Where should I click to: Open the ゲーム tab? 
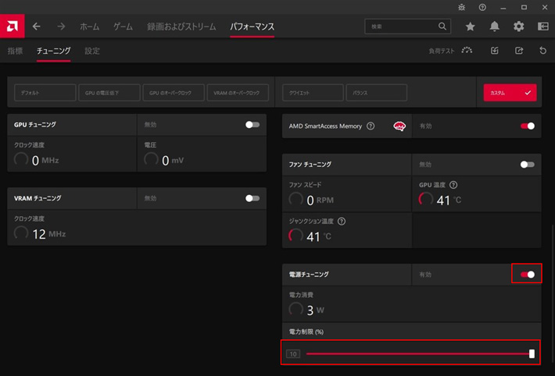[124, 27]
